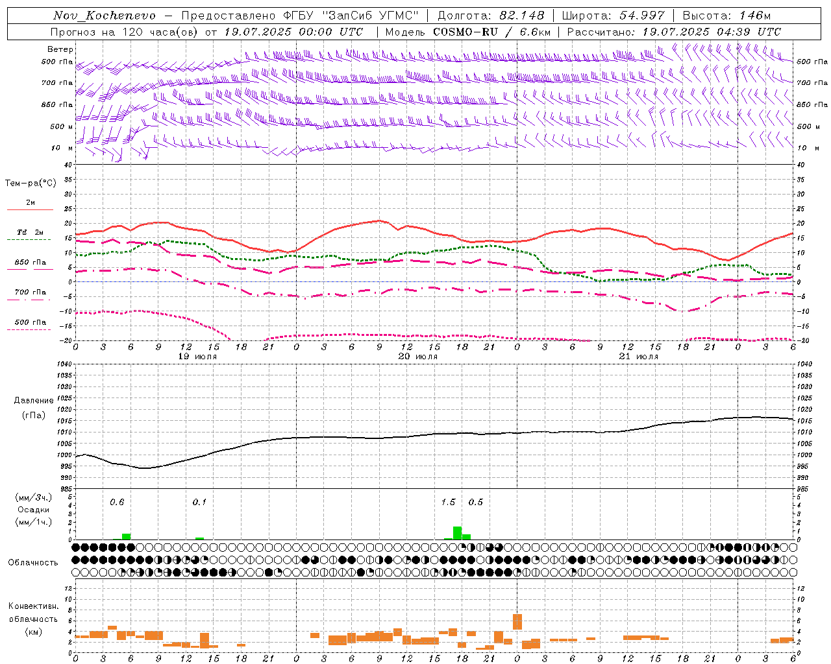This screenshot has height=664, width=831.
Task: Select the provider text ФГБУ "ЗапСиб УГМС"
Action: (x=351, y=16)
